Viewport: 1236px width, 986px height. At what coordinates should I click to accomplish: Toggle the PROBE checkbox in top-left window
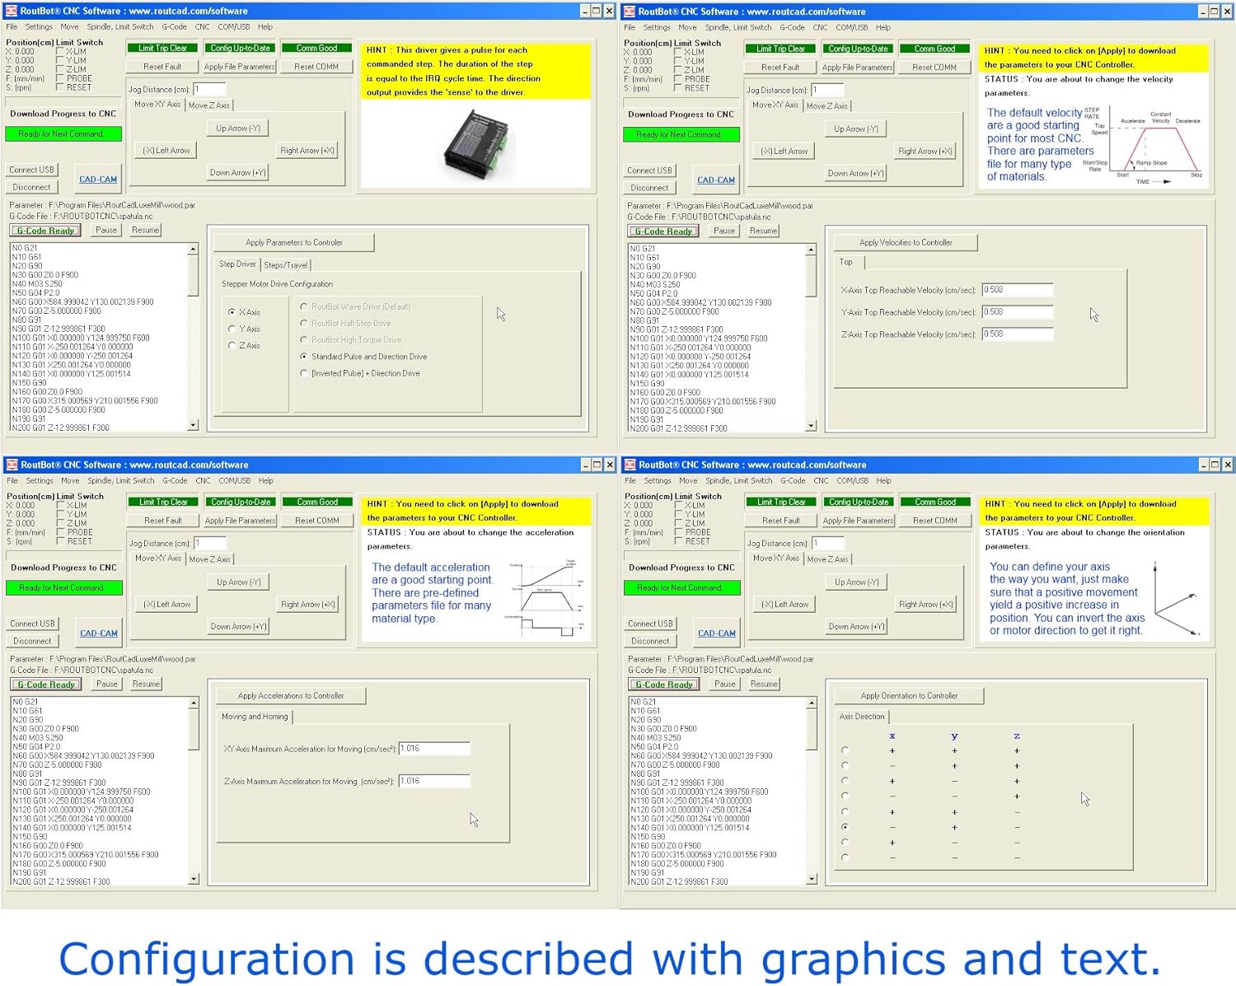(x=60, y=78)
